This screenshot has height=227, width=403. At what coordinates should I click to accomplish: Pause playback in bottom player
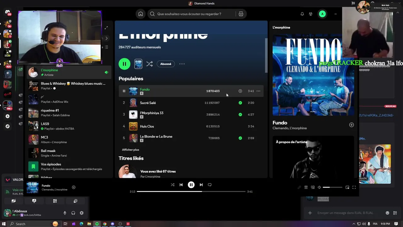tap(191, 185)
